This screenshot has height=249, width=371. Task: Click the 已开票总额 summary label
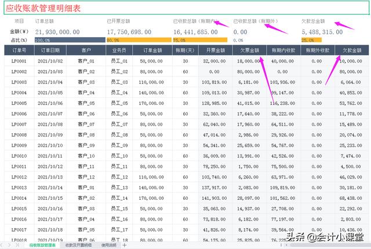[118, 21]
